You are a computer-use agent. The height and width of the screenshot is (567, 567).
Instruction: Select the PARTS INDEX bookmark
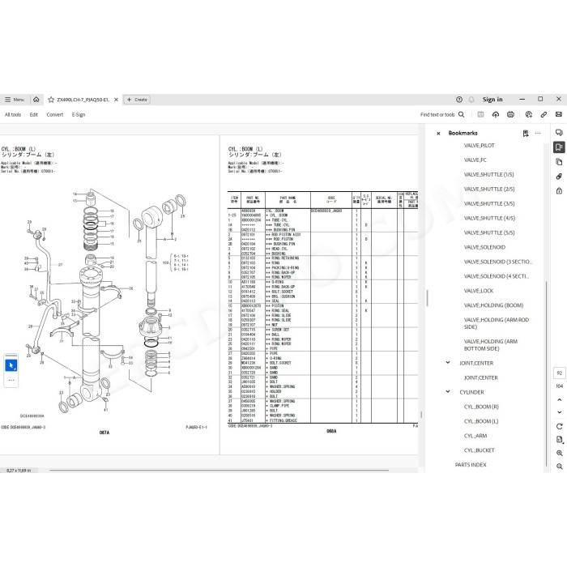(471, 465)
